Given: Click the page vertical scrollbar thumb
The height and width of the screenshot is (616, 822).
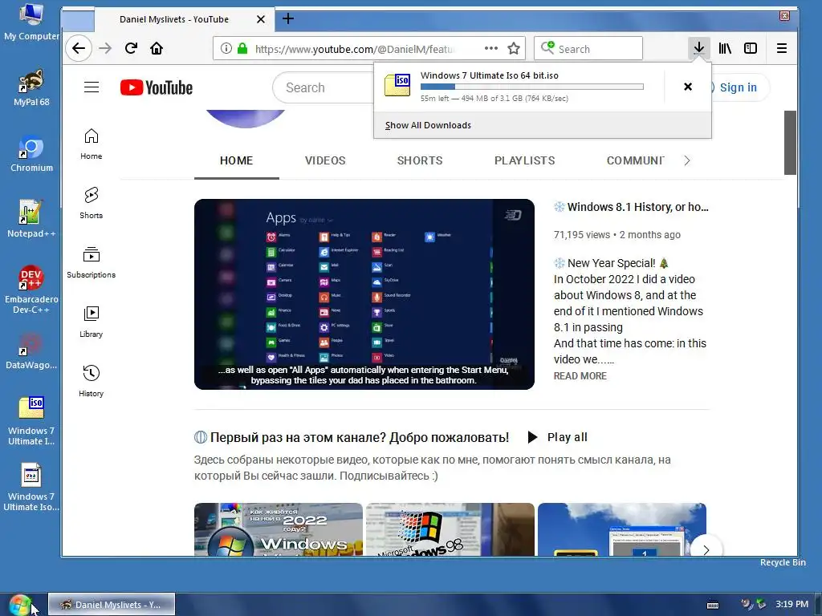Looking at the screenshot, I should (790, 143).
